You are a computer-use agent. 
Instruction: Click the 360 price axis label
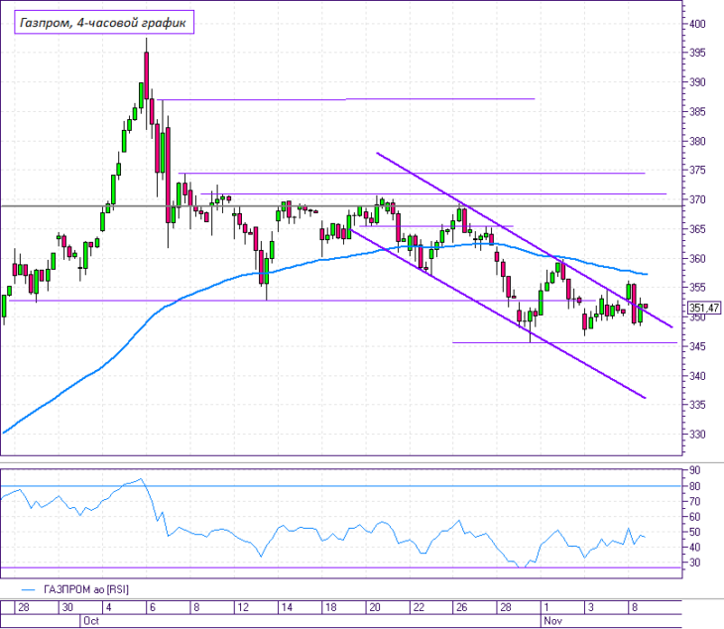pos(697,259)
